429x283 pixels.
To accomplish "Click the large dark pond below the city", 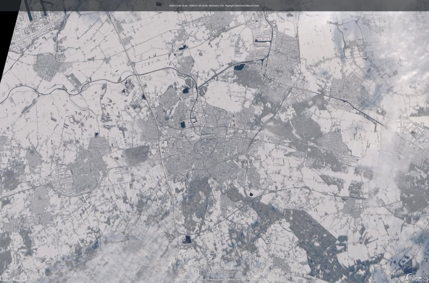I will pyautogui.click(x=187, y=239).
